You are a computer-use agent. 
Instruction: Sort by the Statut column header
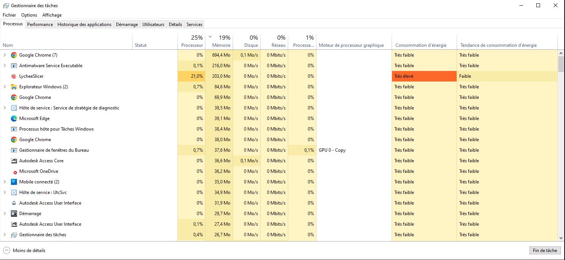[155, 42]
